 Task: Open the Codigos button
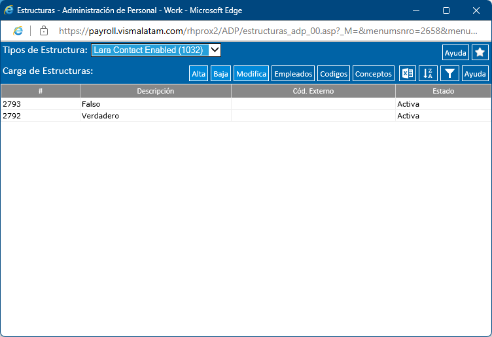(x=334, y=73)
